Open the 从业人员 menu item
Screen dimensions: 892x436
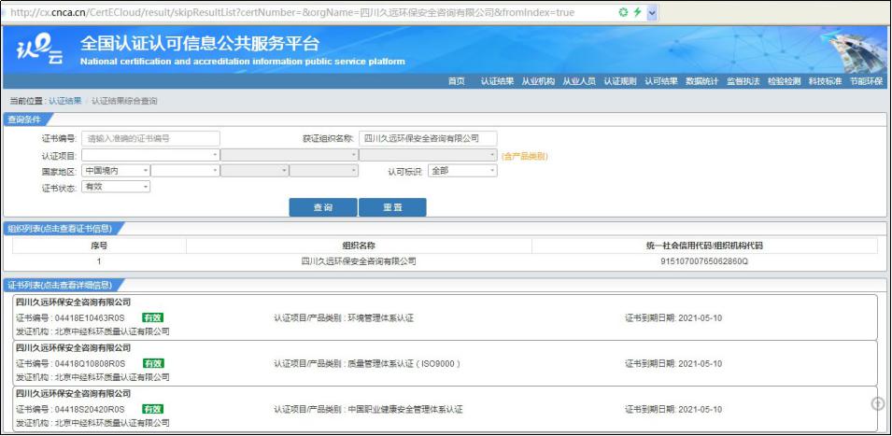point(579,81)
